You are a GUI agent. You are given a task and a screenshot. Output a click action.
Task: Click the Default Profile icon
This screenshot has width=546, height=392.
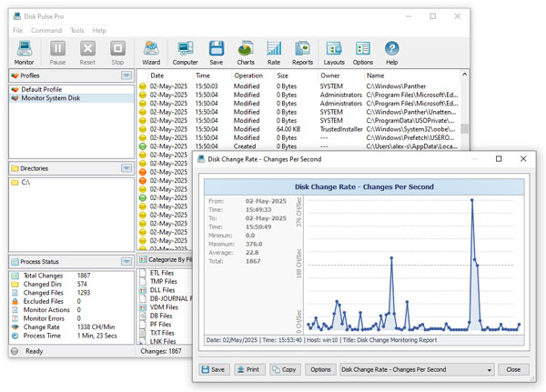15,89
